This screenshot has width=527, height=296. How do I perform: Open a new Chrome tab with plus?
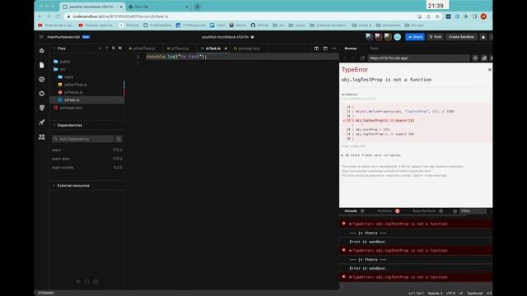point(198,7)
